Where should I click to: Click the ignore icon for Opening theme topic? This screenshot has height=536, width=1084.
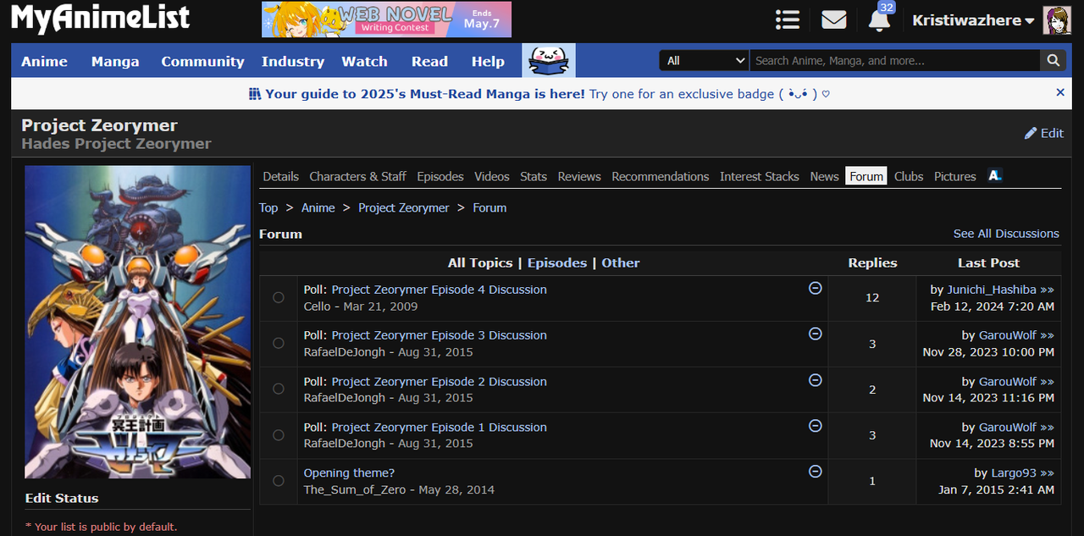[x=816, y=471]
